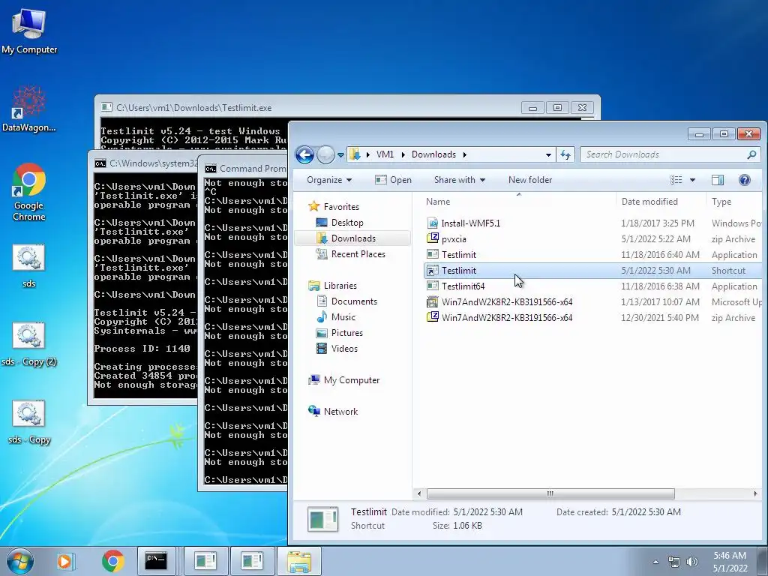Click the Downloads breadcrumb in address bar
768x576 pixels.
433,154
